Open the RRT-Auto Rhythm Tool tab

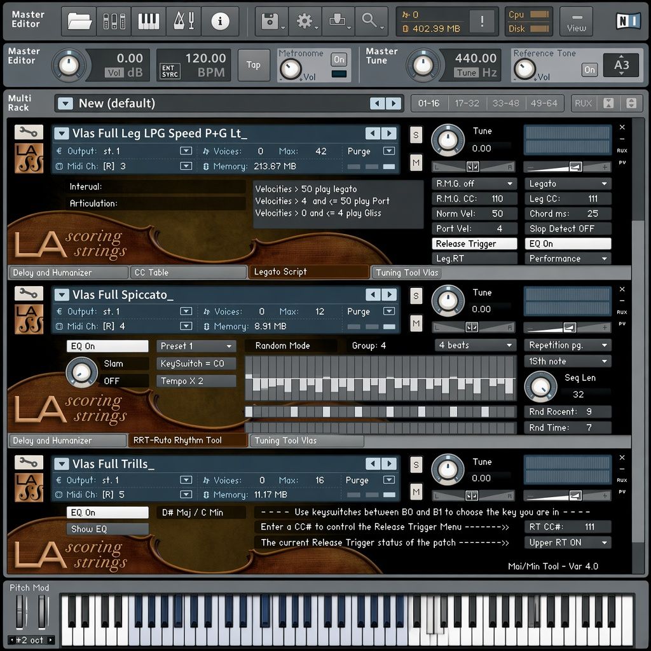click(188, 440)
